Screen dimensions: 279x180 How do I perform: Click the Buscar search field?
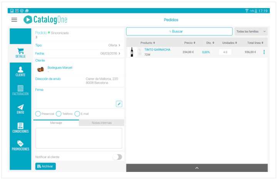(x=179, y=31)
